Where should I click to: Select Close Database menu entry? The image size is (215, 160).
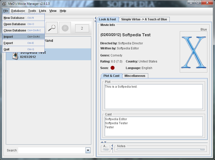pyautogui.click(x=24, y=30)
